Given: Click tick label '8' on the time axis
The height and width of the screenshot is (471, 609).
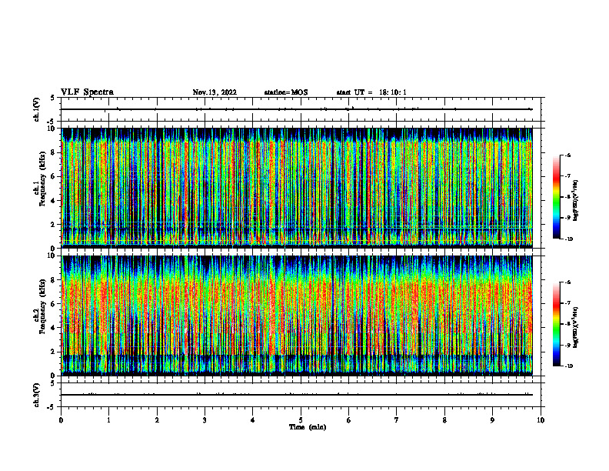Looking at the screenshot, I should click(x=444, y=420).
